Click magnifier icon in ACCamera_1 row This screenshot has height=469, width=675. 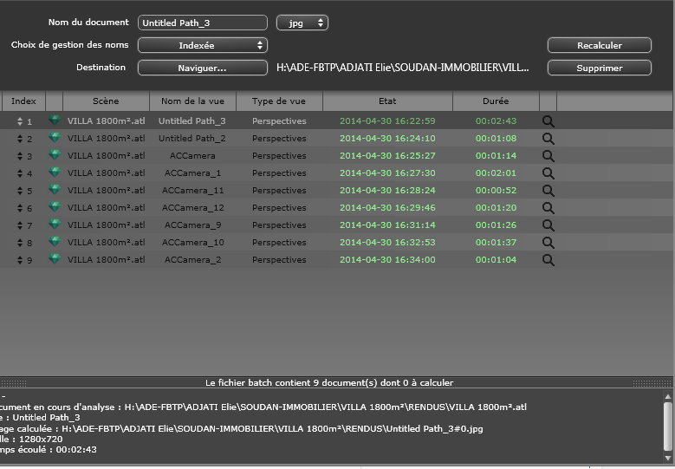(x=548, y=173)
